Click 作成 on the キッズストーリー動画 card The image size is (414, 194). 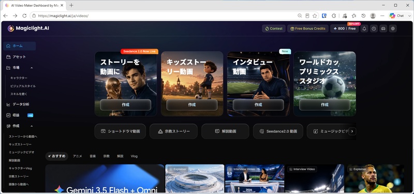click(192, 105)
